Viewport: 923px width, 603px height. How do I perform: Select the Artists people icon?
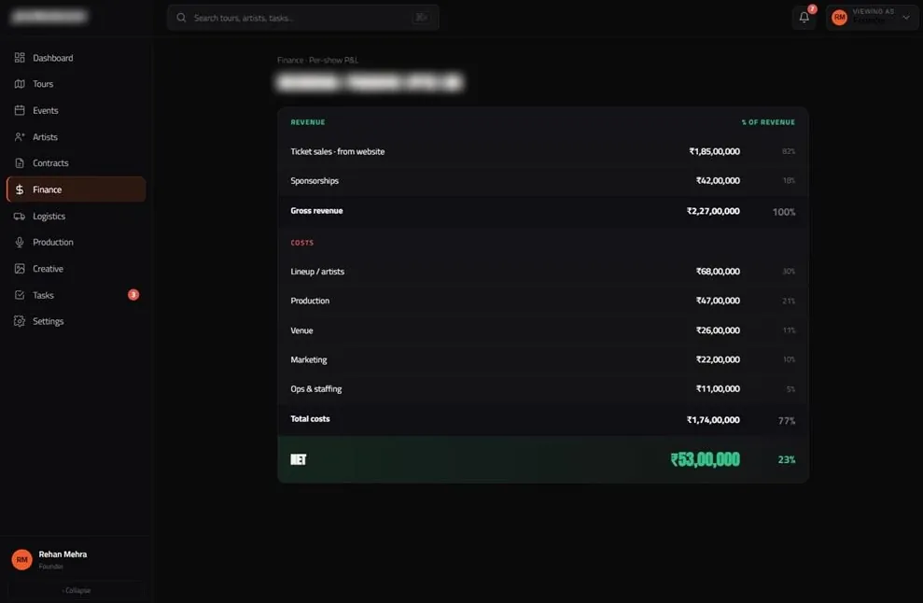point(20,136)
